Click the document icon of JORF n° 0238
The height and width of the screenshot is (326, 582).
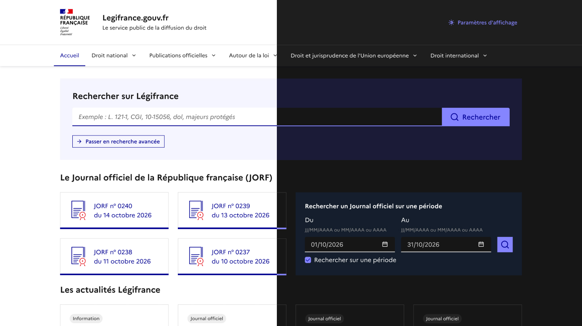tap(78, 257)
